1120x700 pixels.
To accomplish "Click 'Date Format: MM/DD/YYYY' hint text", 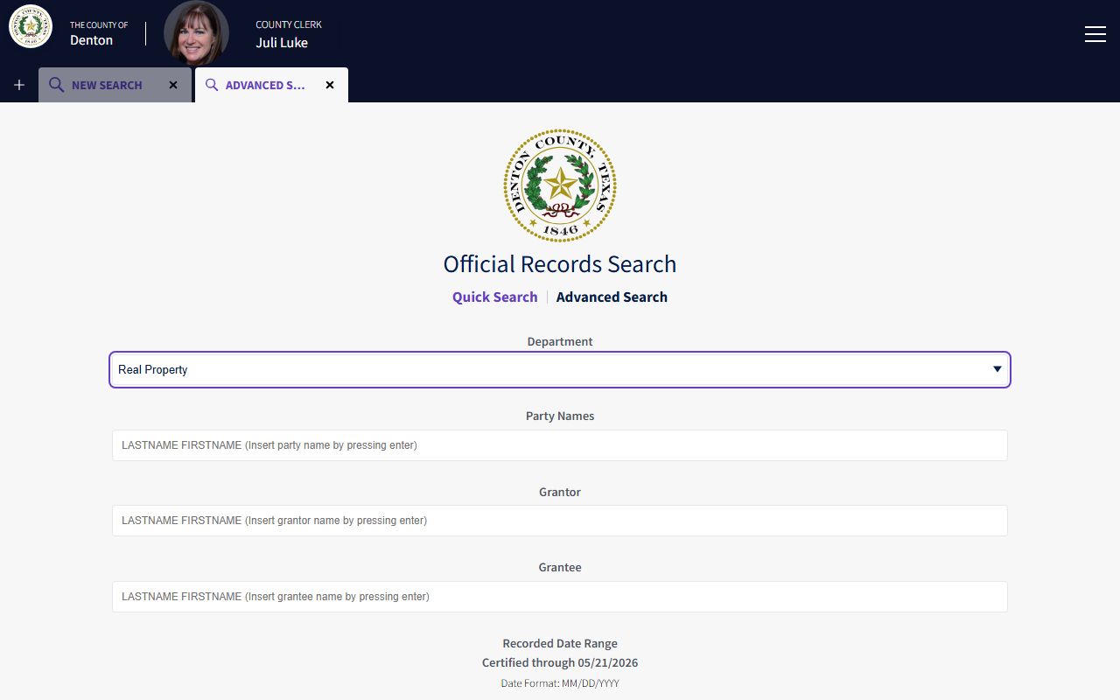I will pyautogui.click(x=560, y=683).
